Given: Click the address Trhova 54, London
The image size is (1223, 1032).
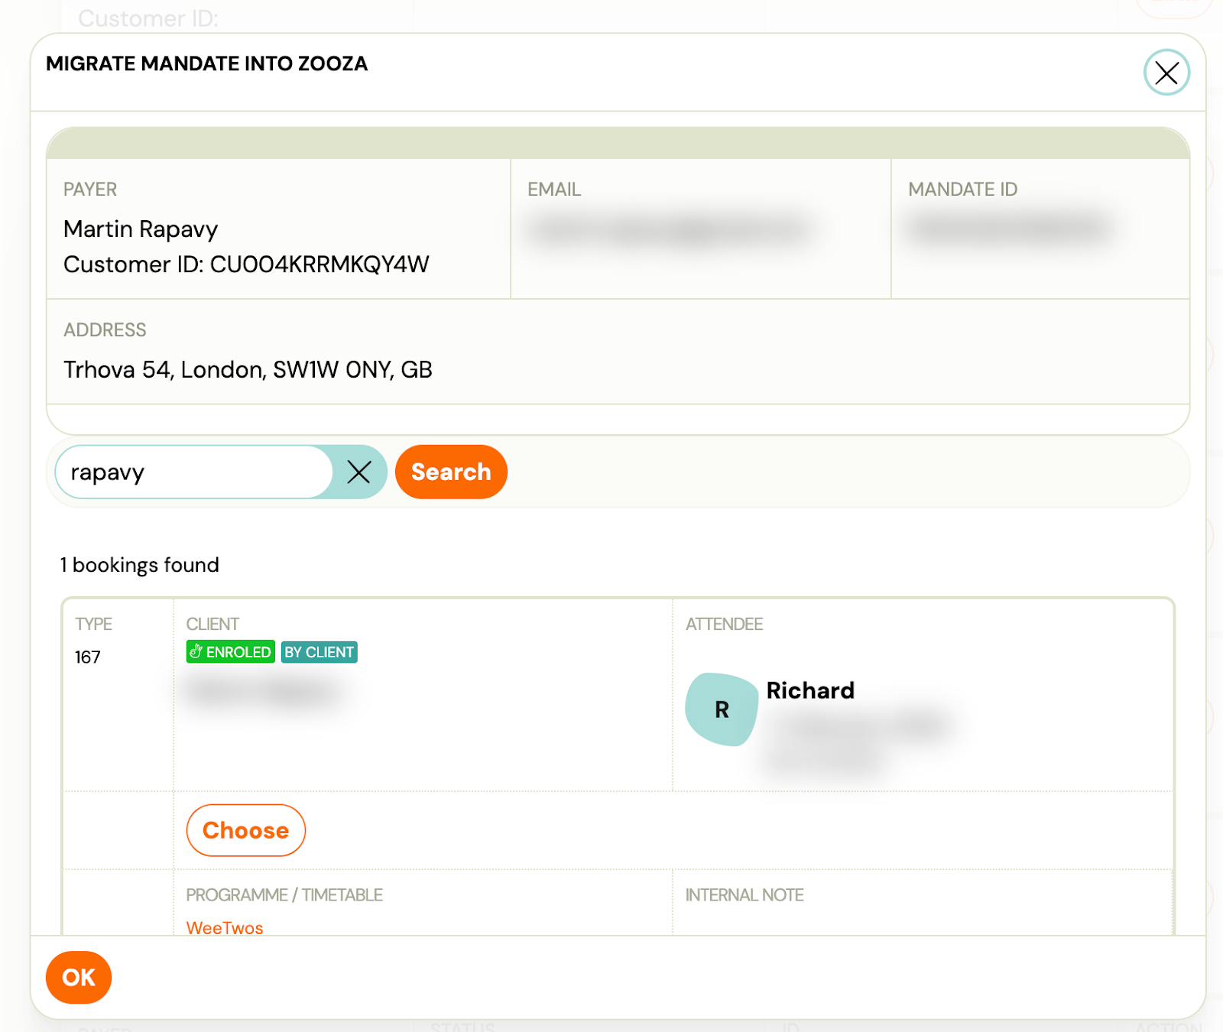Looking at the screenshot, I should coord(248,370).
